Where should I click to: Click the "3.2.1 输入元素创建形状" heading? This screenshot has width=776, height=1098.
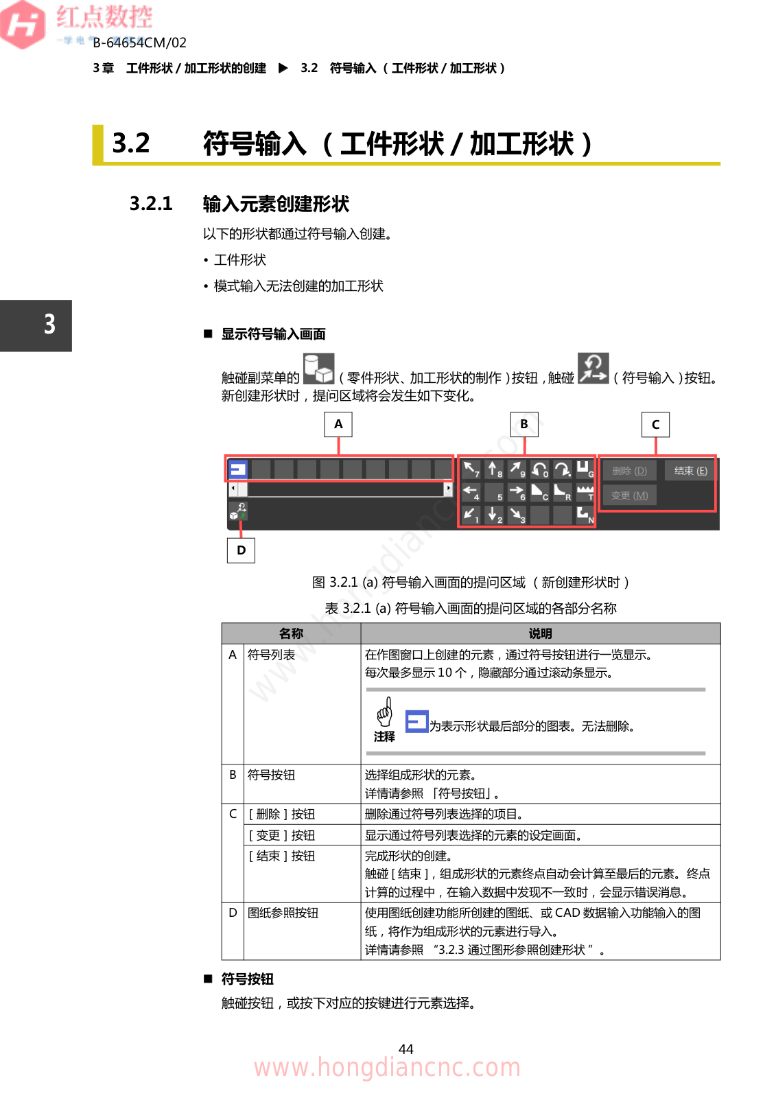(239, 204)
